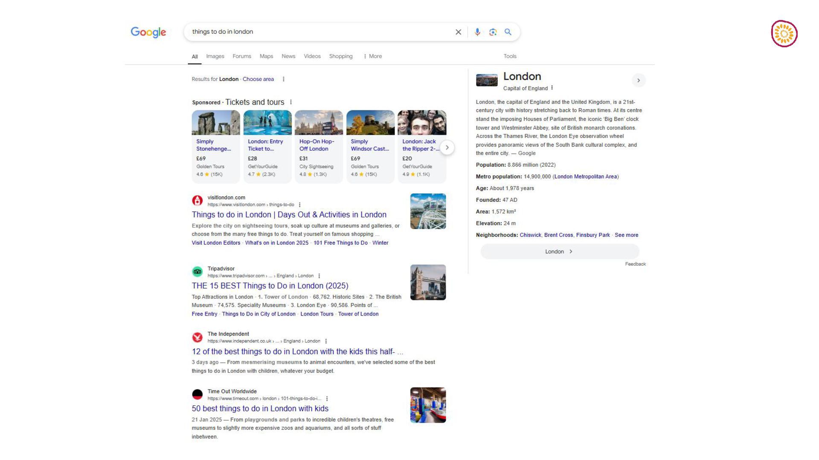The width and height of the screenshot is (819, 460).
Task: Open Things to do in London Days Out result
Action: (x=289, y=215)
